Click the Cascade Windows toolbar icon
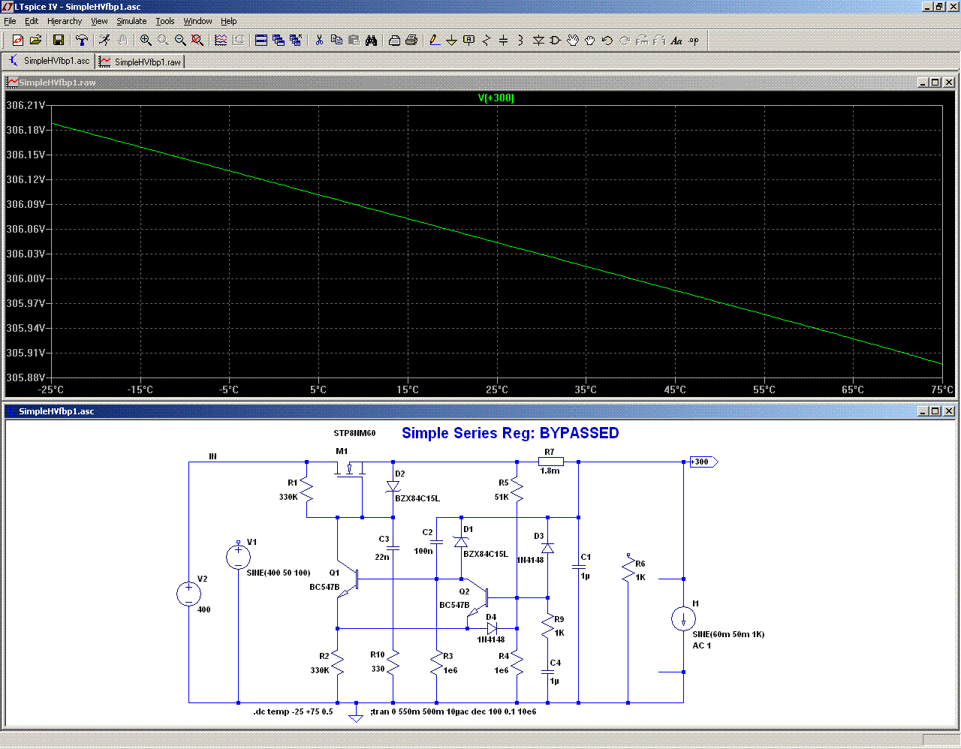This screenshot has width=961, height=749. [x=279, y=41]
